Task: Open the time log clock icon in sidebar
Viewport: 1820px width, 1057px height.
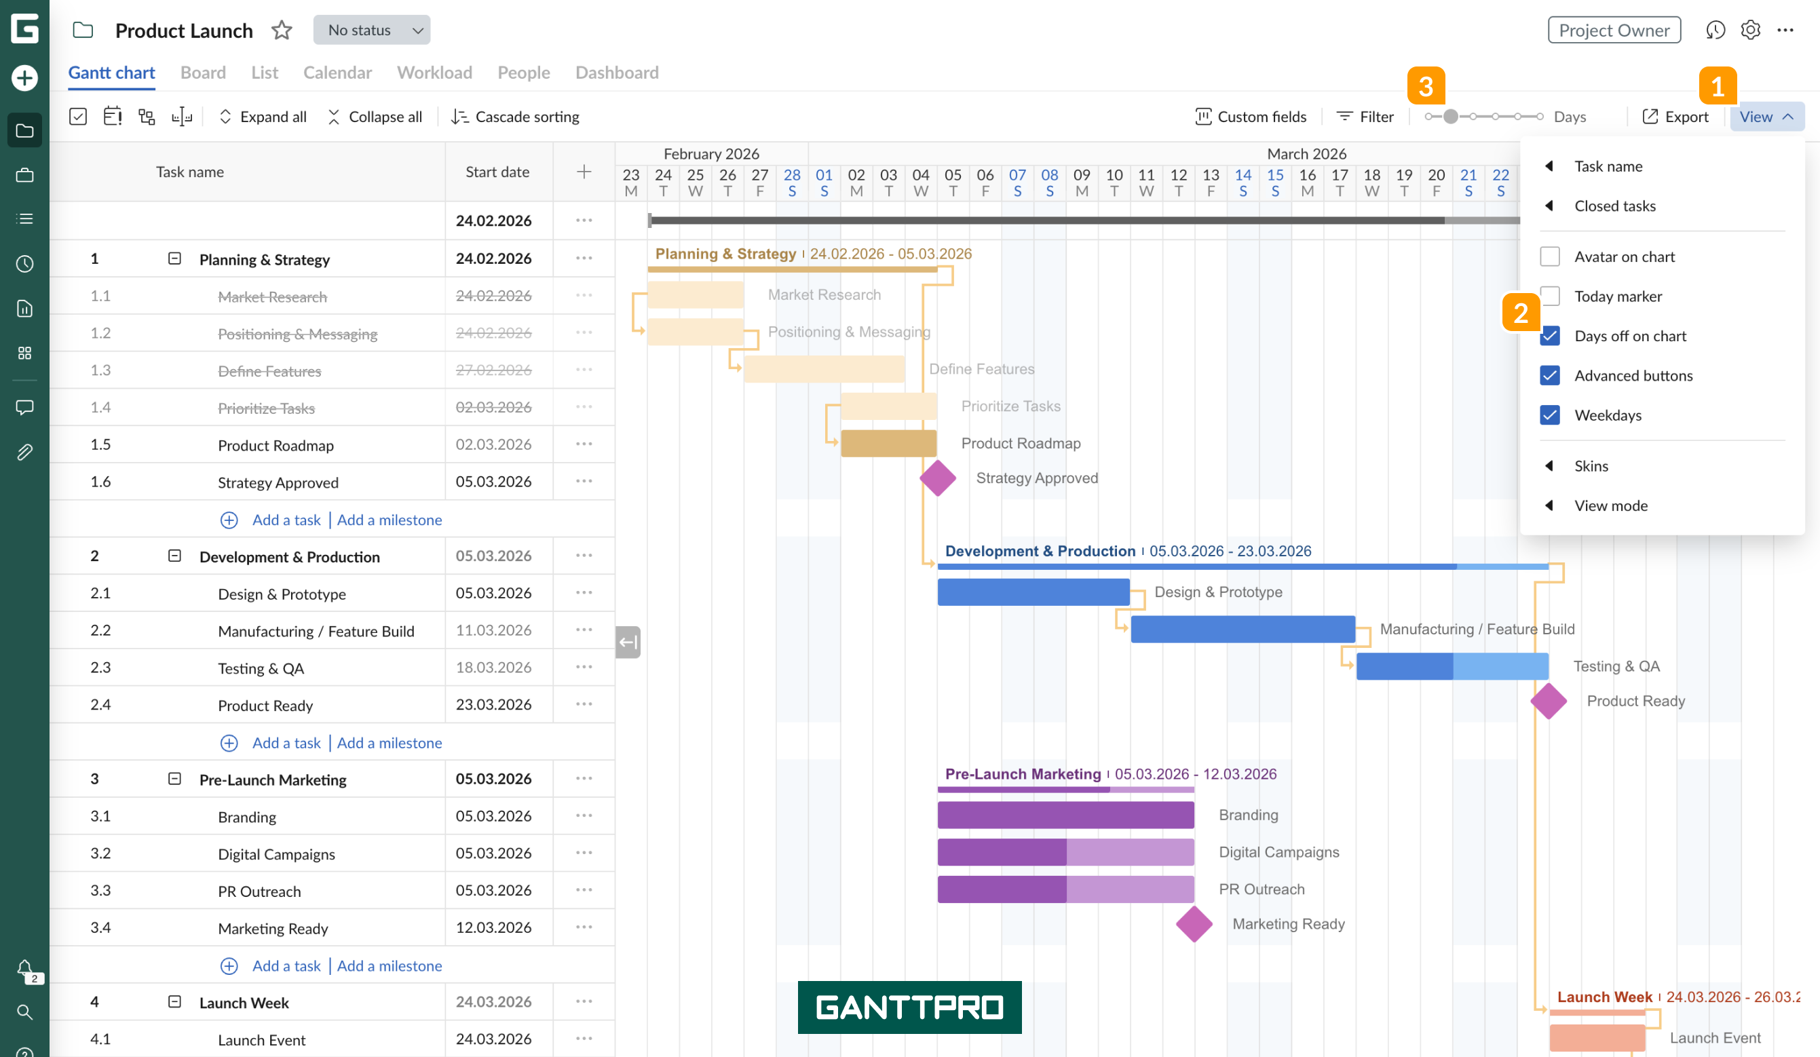Action: [24, 263]
